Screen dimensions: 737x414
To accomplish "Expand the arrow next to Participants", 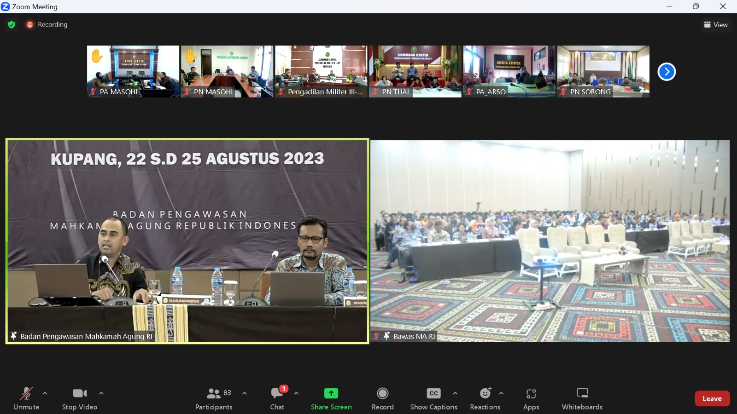I will tap(245, 393).
